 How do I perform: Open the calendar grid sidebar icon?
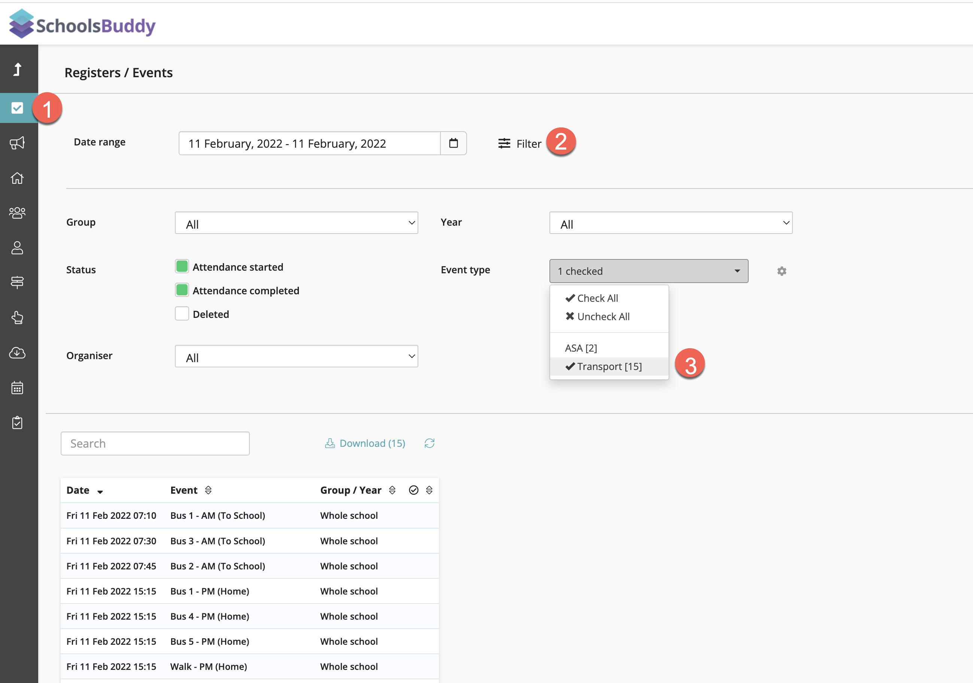pos(17,387)
